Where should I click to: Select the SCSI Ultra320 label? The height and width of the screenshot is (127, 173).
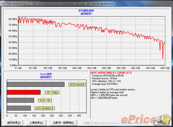click(x=77, y=84)
